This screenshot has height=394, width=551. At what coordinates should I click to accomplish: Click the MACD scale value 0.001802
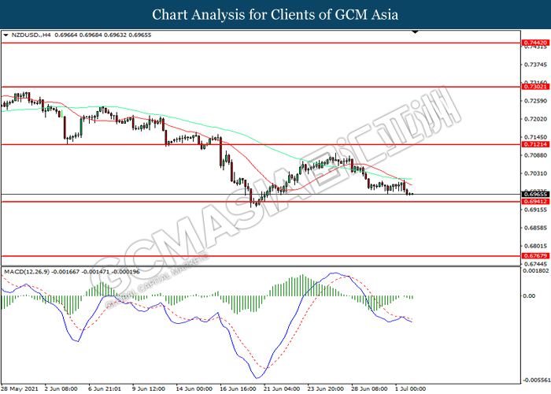(536, 271)
